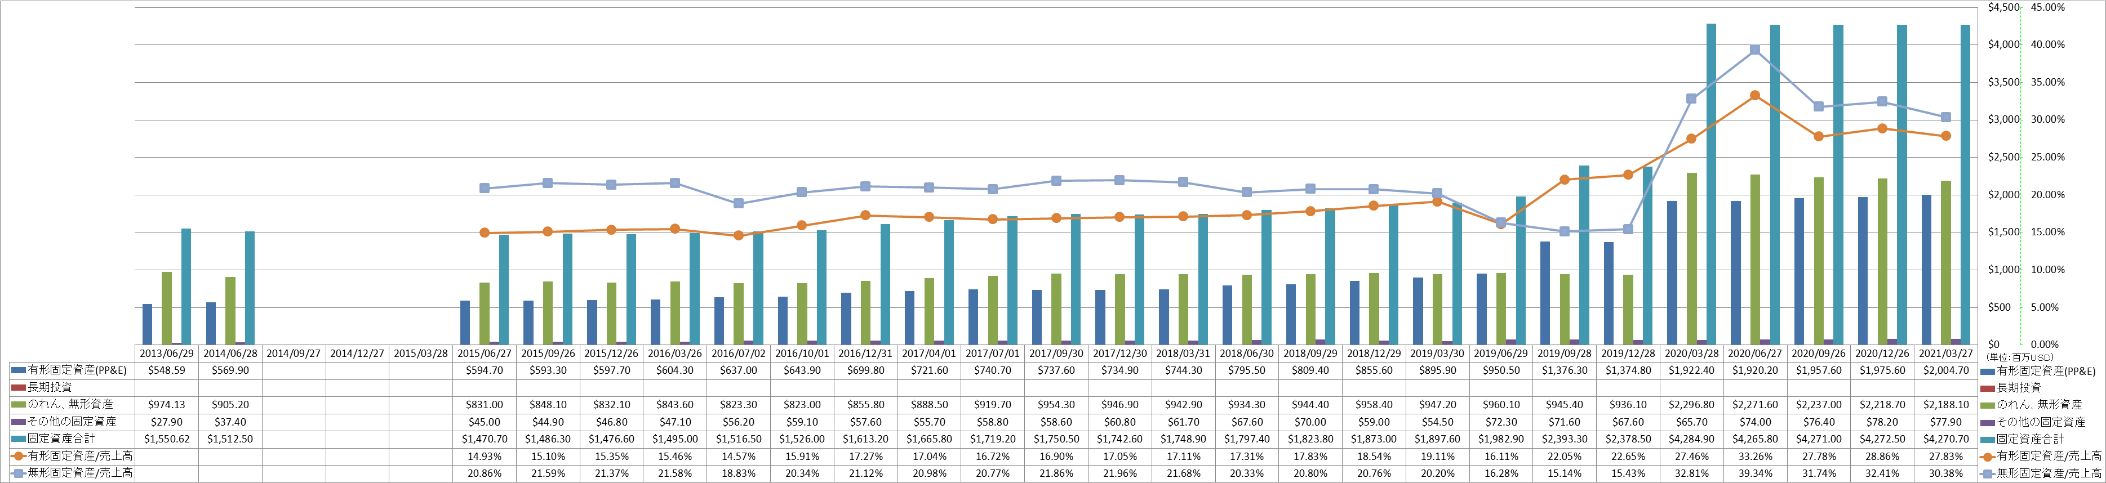Image resolution: width=2106 pixels, height=483 pixels.
Task: Select the 2016/07/02 date column header
Action: [x=738, y=353]
